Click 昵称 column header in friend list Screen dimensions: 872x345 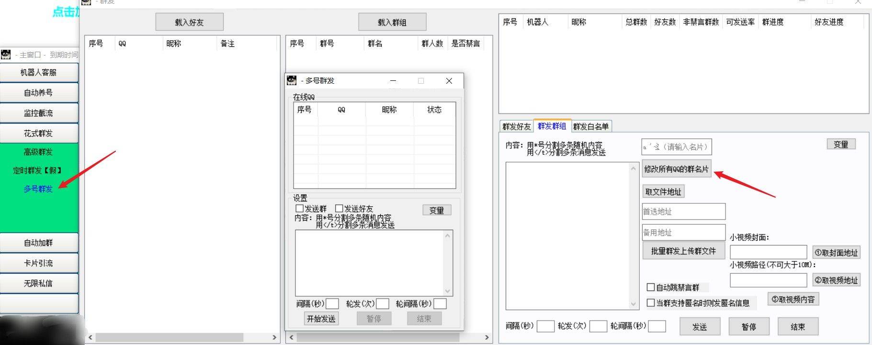coord(189,44)
